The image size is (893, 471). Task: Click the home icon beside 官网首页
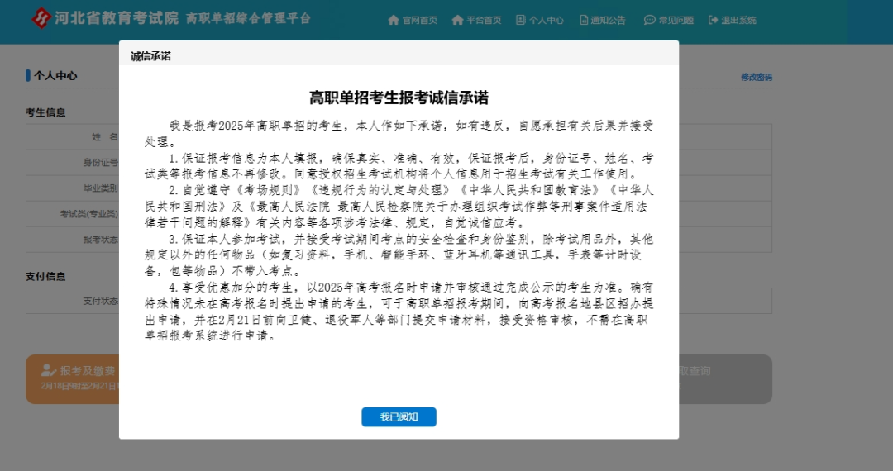pyautogui.click(x=394, y=21)
